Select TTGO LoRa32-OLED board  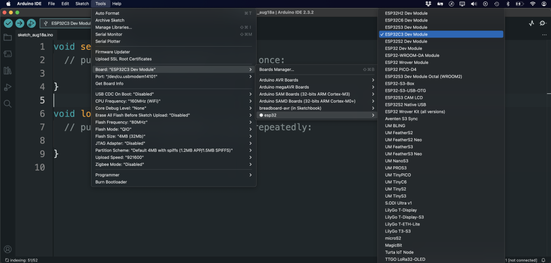441,259
